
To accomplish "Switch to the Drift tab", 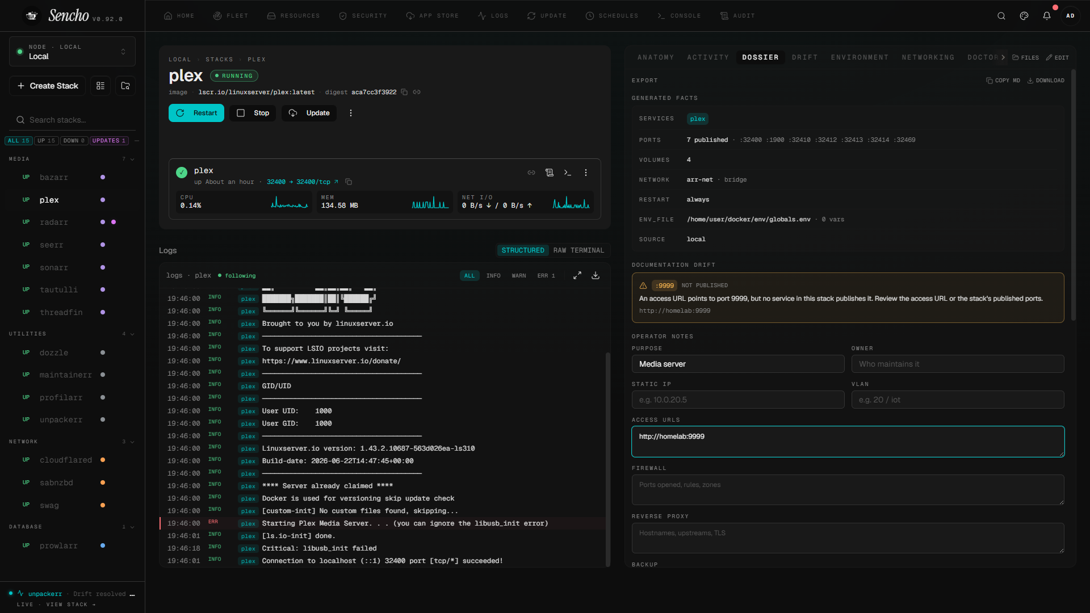I will (x=805, y=57).
